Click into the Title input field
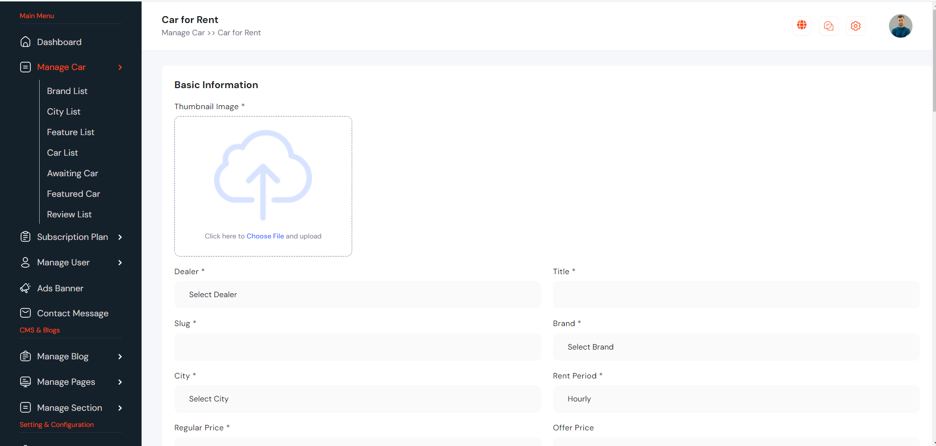936x446 pixels. pyautogui.click(x=736, y=295)
